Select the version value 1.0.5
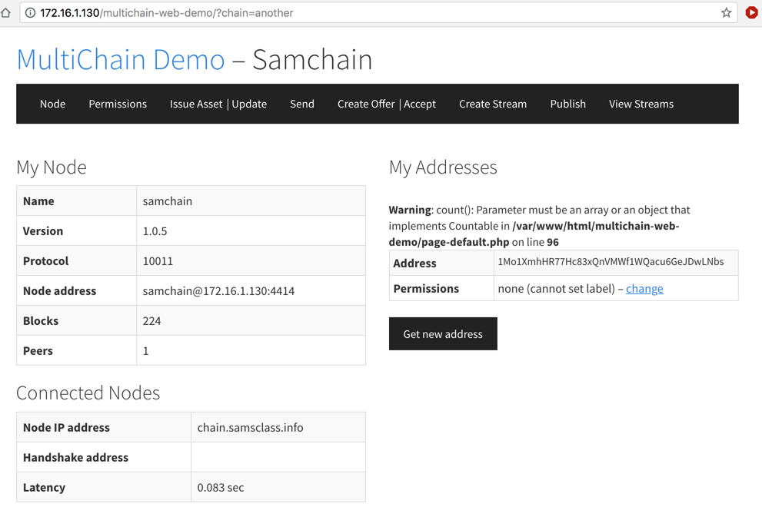The width and height of the screenshot is (762, 507). (155, 231)
